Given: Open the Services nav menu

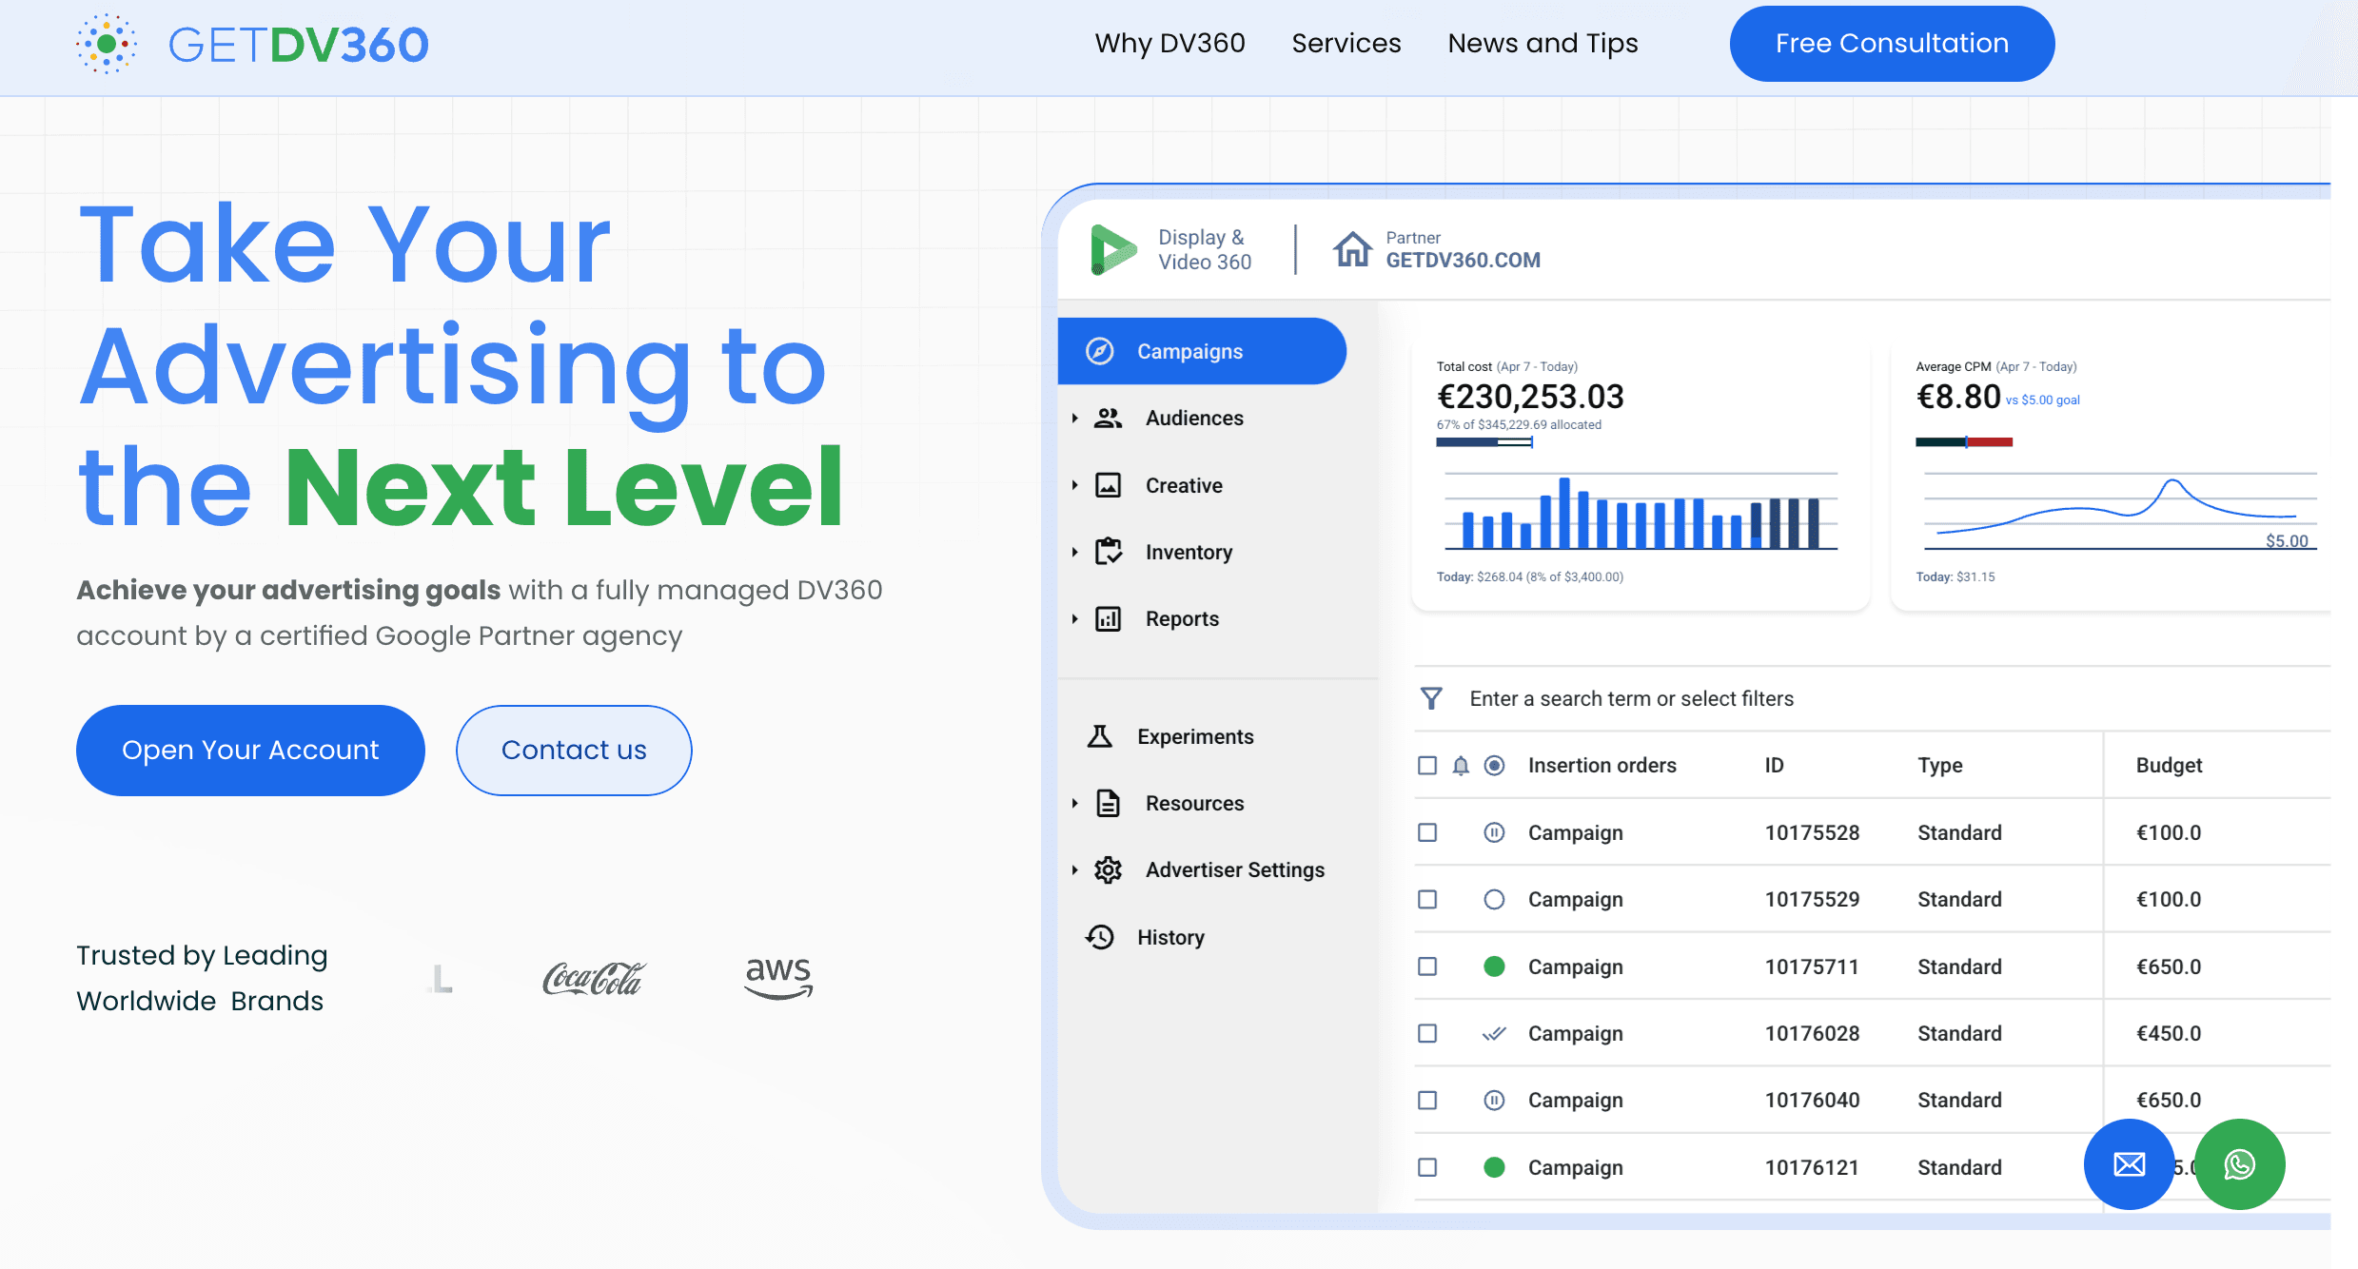Looking at the screenshot, I should [1346, 43].
